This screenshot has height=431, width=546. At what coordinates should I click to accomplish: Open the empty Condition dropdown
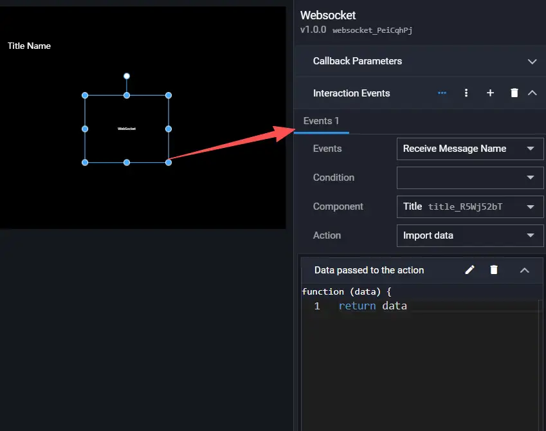[x=470, y=178]
